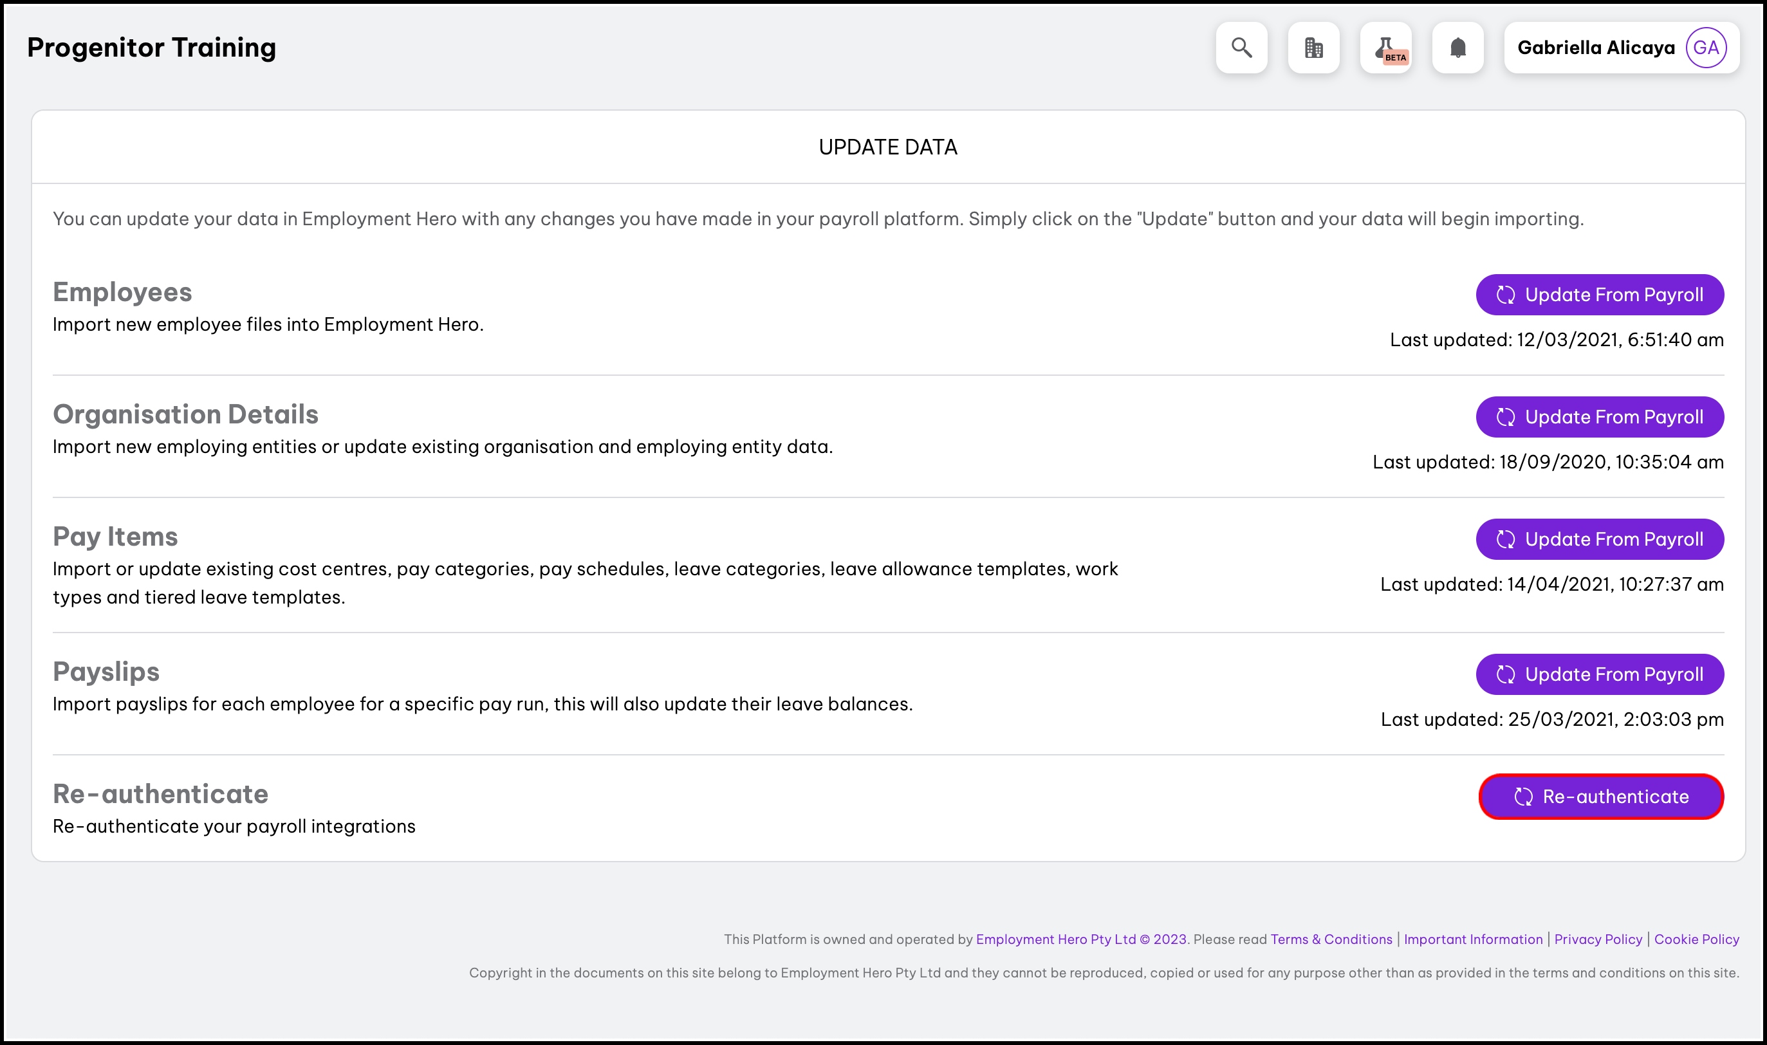Click the Re-authenticate section heading
The height and width of the screenshot is (1045, 1767).
pos(160,794)
